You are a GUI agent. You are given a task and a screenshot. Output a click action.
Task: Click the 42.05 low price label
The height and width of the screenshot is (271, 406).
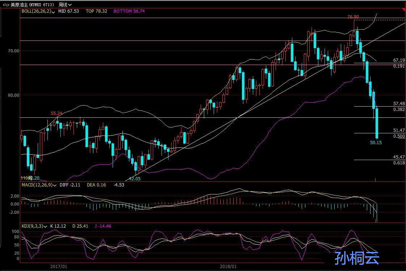[x=135, y=178]
